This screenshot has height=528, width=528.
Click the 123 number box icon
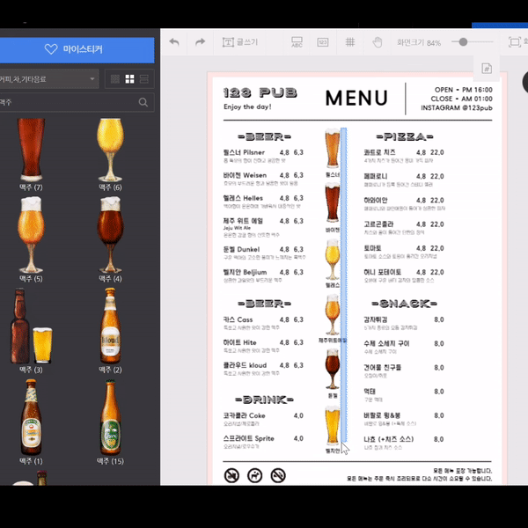point(323,42)
